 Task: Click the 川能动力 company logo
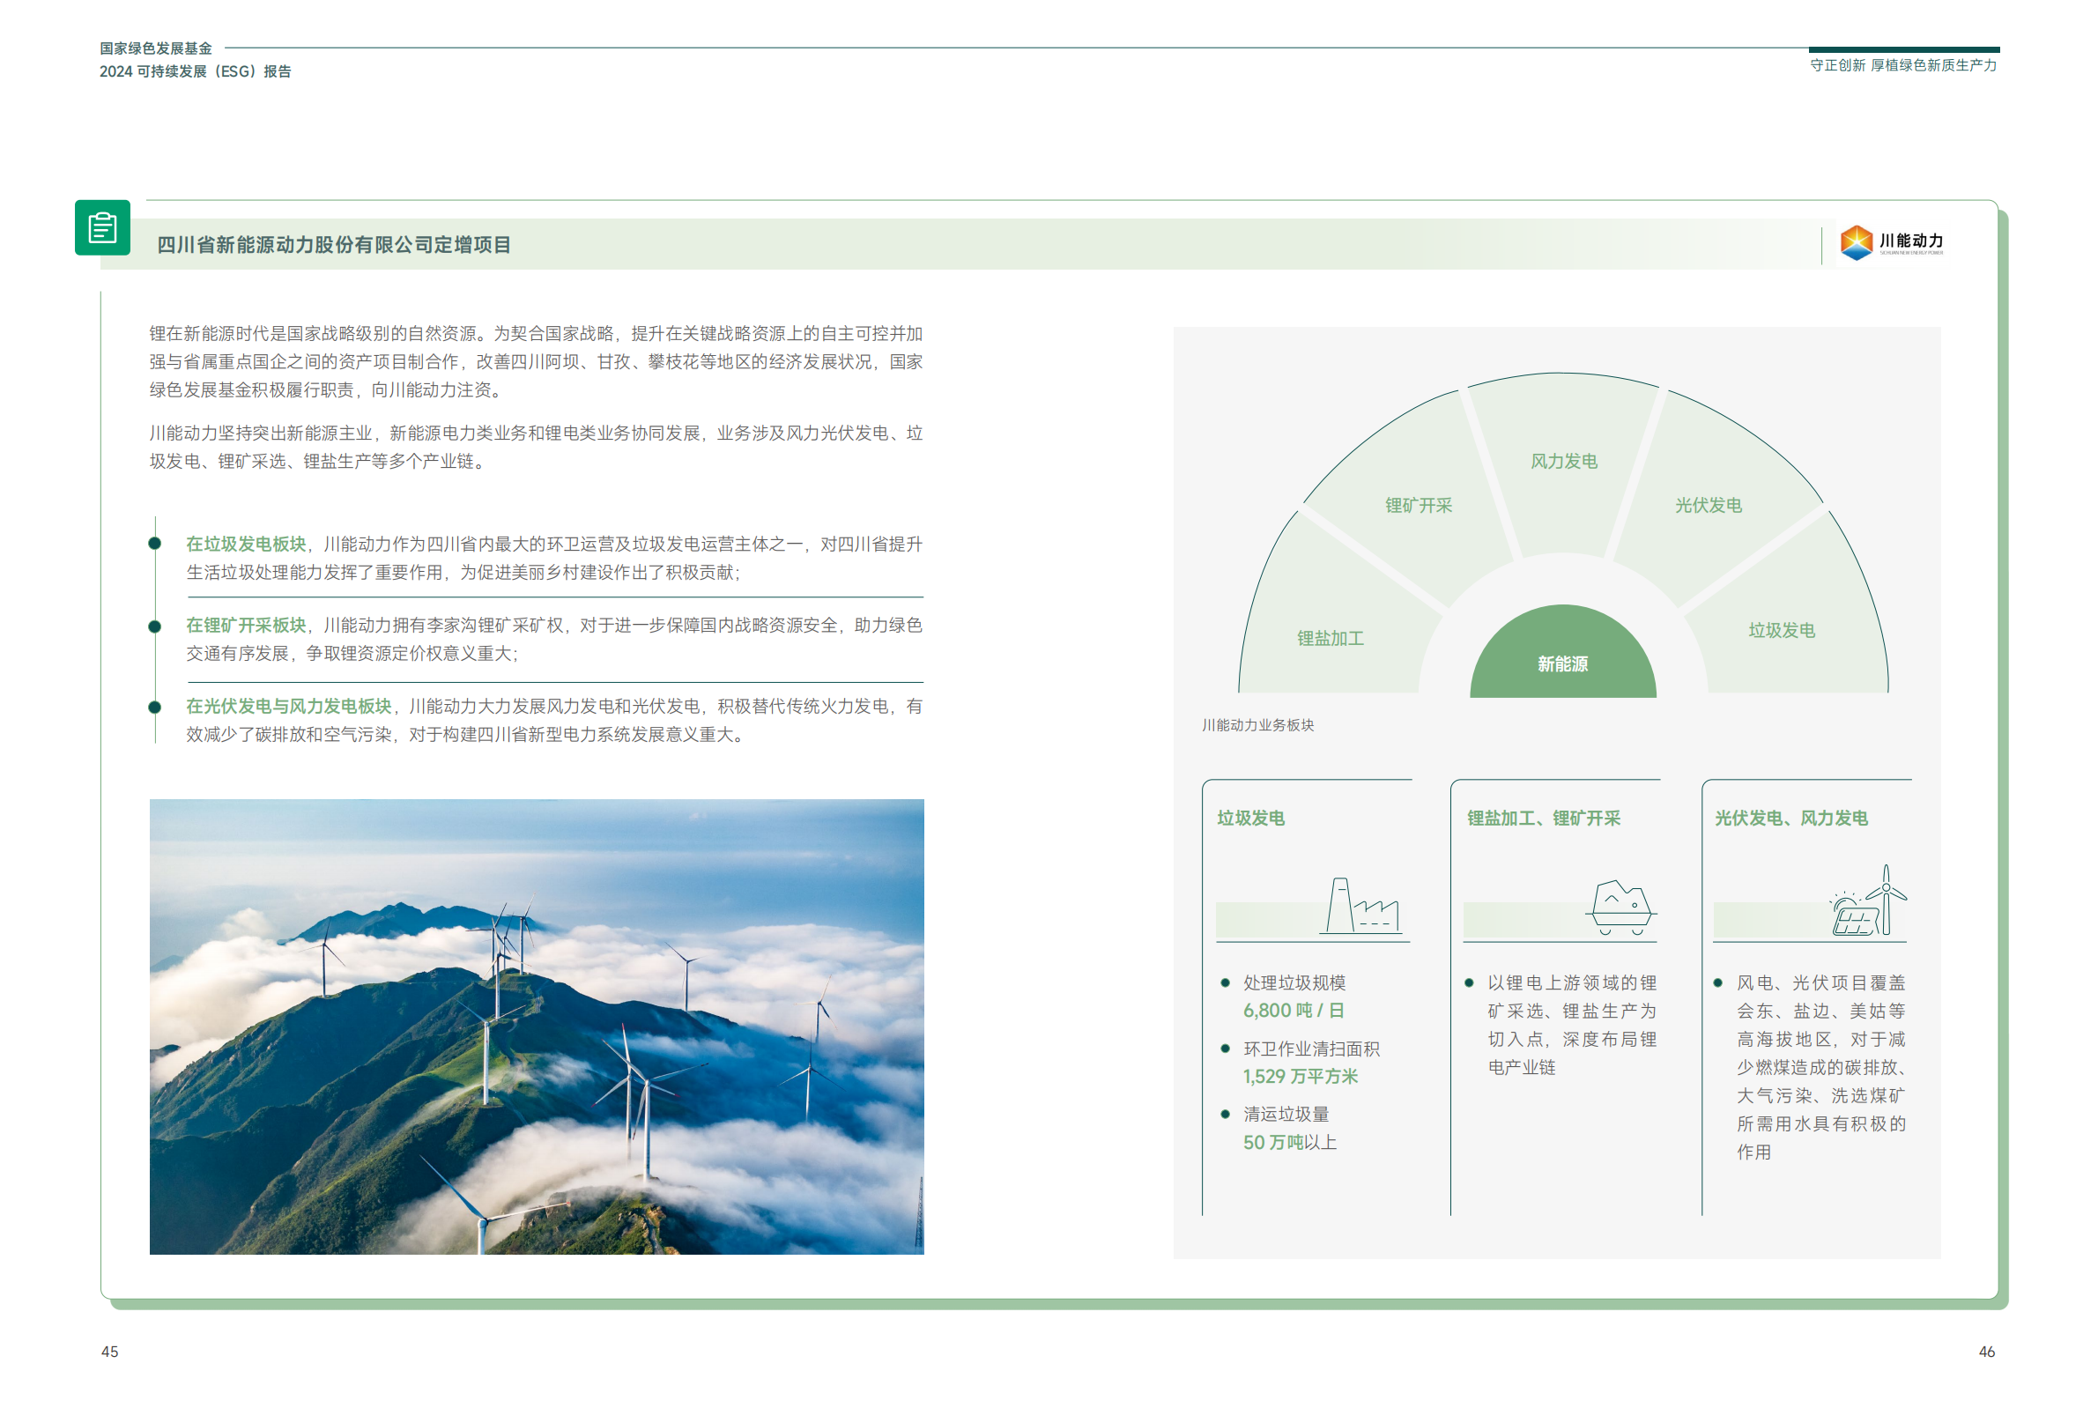pos(1890,242)
